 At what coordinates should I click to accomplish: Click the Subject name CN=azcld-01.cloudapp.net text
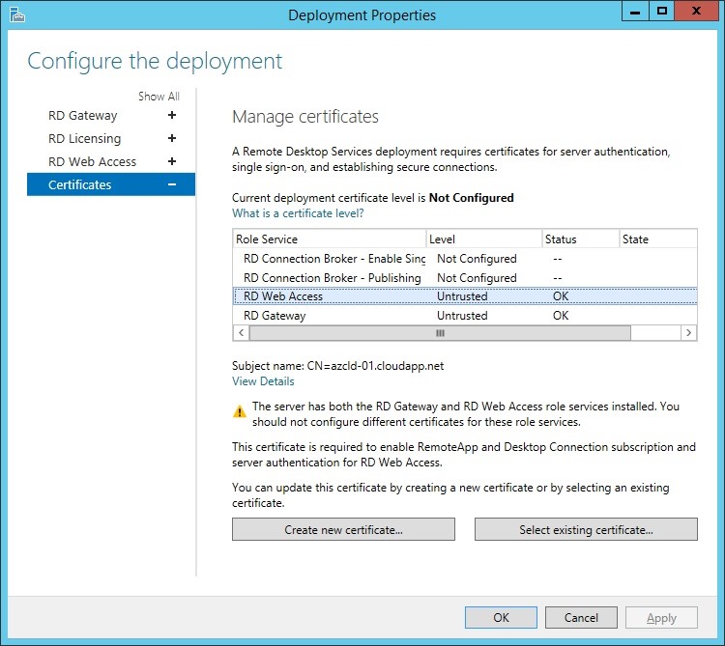pos(337,366)
